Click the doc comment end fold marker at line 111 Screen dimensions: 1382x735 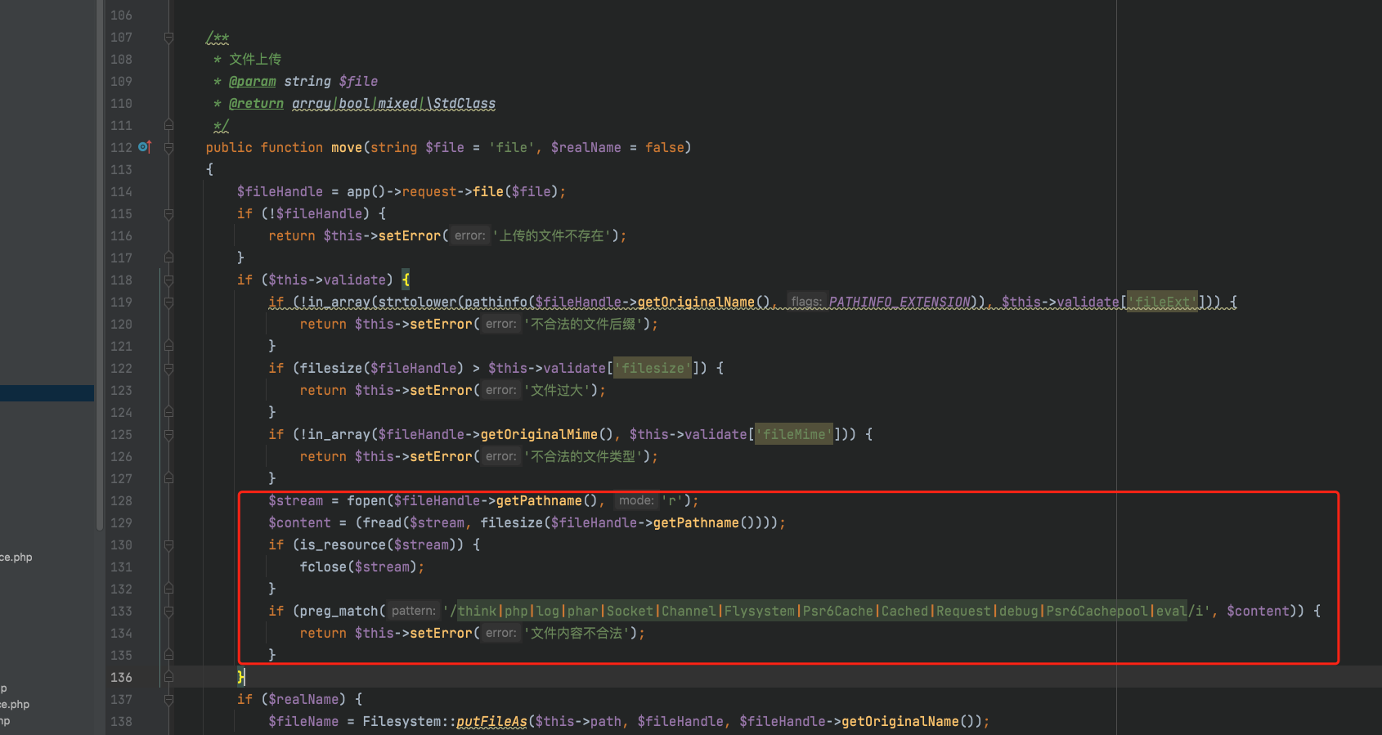168,126
